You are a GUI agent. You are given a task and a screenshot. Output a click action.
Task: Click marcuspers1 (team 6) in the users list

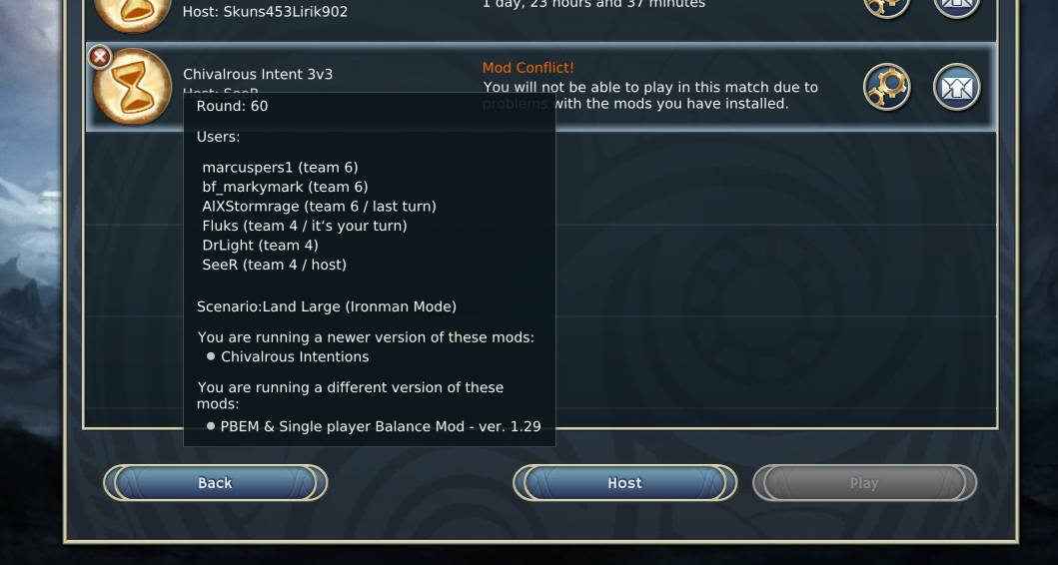[x=280, y=168]
